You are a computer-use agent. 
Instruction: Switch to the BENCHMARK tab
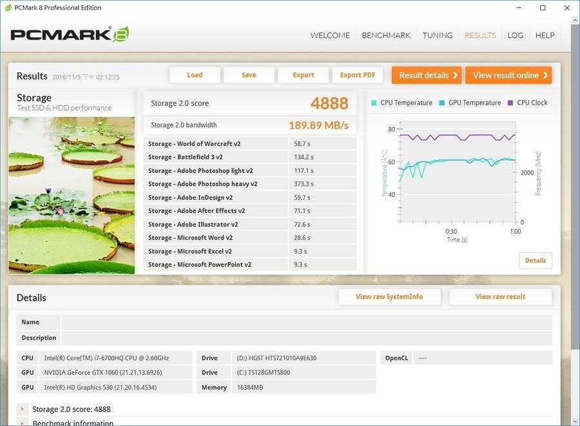pyautogui.click(x=386, y=35)
